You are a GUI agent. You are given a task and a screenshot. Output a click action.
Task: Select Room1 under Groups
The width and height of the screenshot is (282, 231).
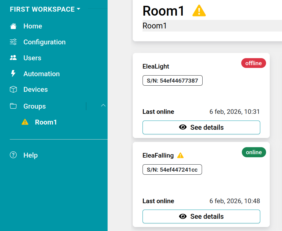point(46,122)
